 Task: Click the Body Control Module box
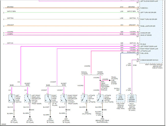[x=151, y=32]
